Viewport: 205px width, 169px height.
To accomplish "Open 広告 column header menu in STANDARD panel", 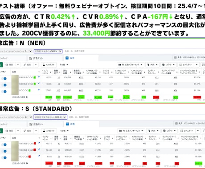I will click(39, 138).
